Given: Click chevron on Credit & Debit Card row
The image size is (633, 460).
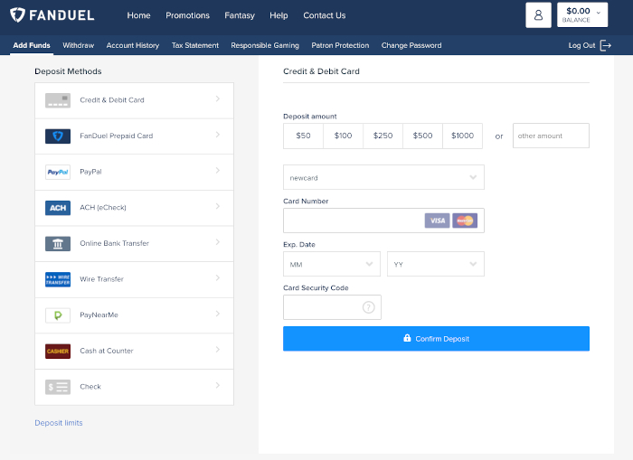Looking at the screenshot, I should [x=218, y=99].
